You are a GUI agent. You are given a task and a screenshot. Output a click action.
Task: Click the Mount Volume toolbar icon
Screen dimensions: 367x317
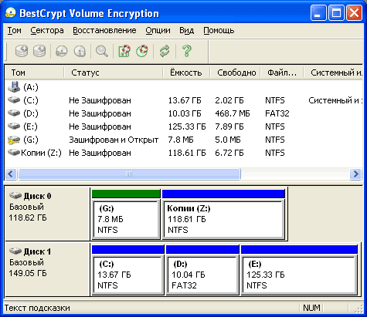point(62,51)
